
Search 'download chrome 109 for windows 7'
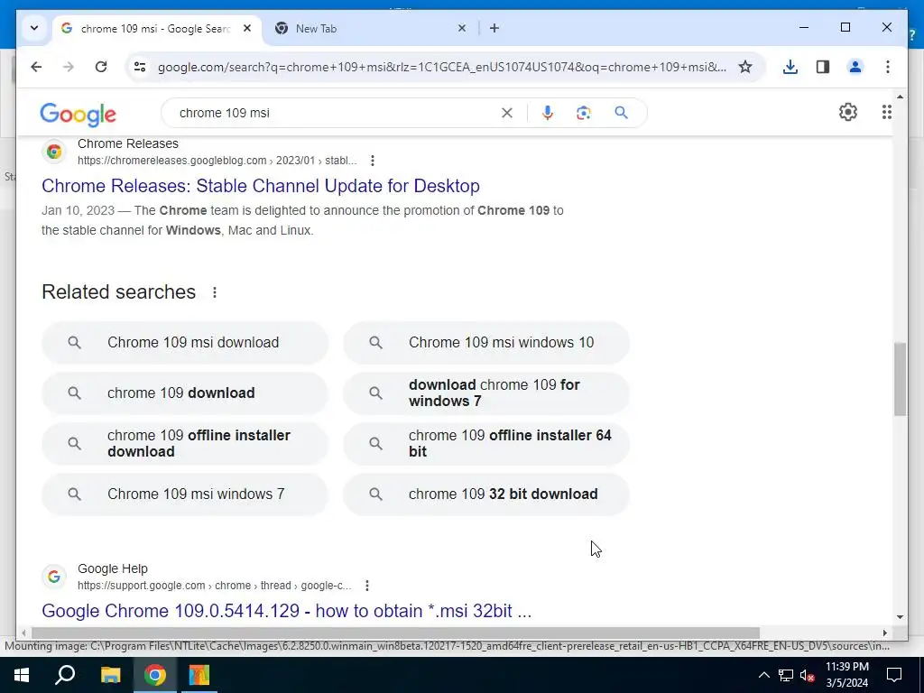486,393
